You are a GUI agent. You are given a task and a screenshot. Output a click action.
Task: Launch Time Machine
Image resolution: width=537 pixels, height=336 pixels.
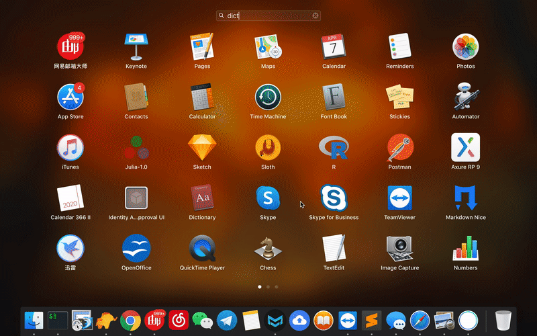click(268, 97)
